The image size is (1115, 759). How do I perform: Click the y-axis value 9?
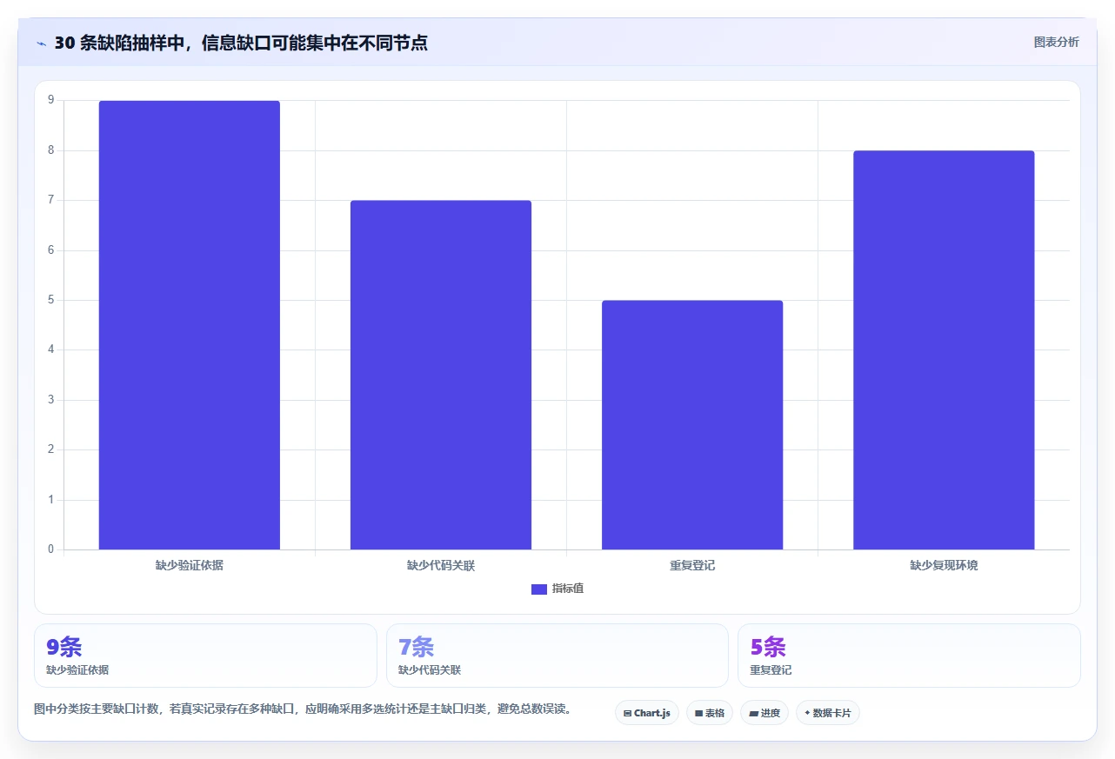[x=50, y=100]
